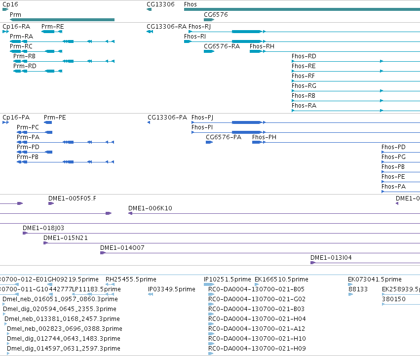Select transcript Fhos-RI

click(302, 41)
